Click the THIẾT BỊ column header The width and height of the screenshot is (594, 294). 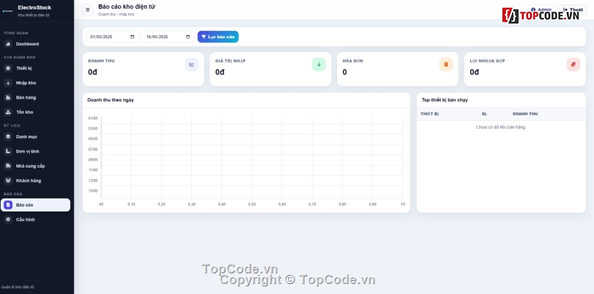[x=430, y=114]
